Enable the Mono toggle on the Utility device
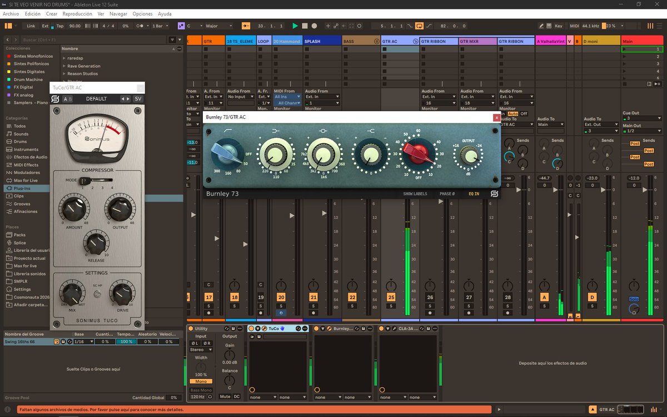 coord(201,381)
